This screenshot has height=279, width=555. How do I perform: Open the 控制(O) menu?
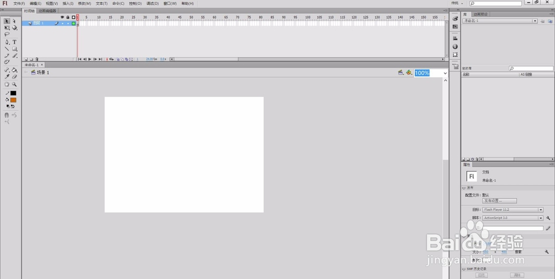pos(135,3)
